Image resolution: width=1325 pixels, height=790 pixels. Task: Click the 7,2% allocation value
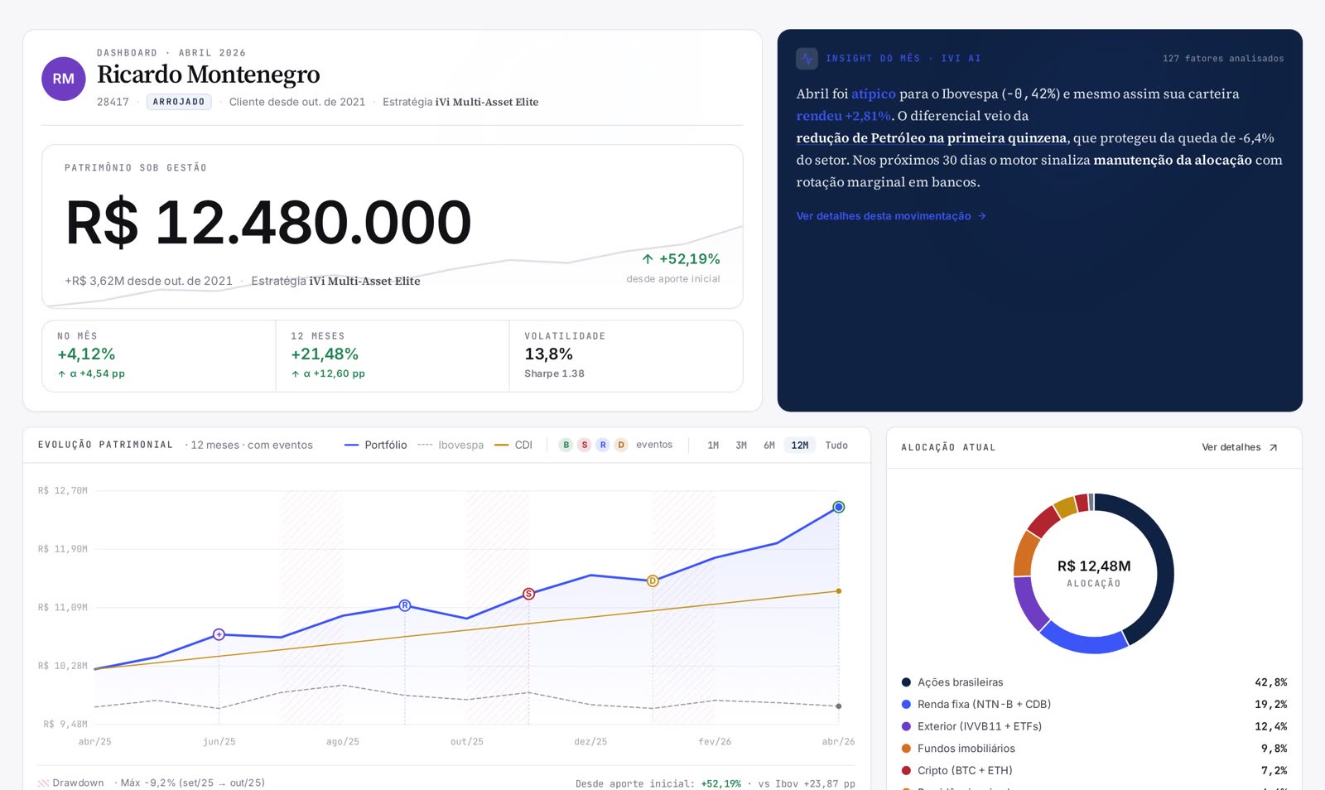(x=1274, y=770)
